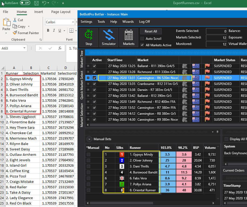Click the Australia flag for Darwin R7
Screen dimensions: 247x207
pyautogui.click(x=196, y=90)
